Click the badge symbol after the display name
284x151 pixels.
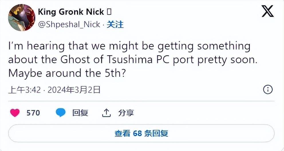[109, 12]
